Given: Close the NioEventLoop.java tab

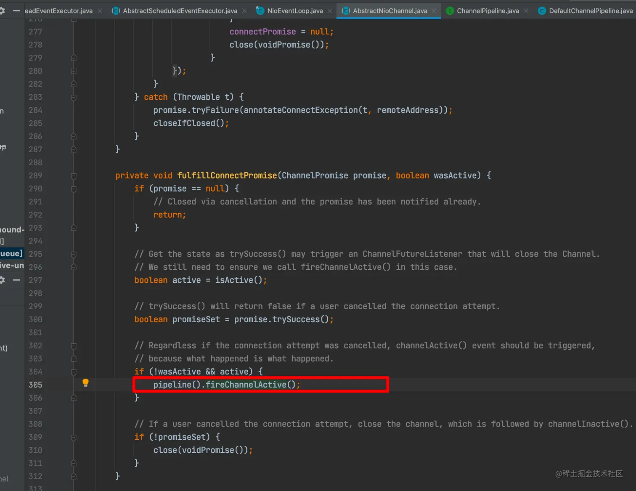Looking at the screenshot, I should click(330, 11).
